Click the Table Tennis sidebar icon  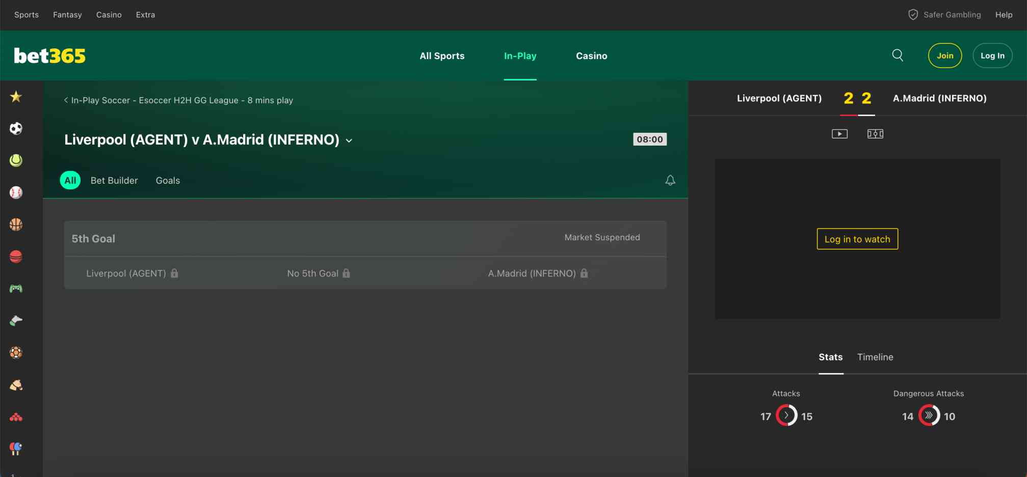coord(16,448)
